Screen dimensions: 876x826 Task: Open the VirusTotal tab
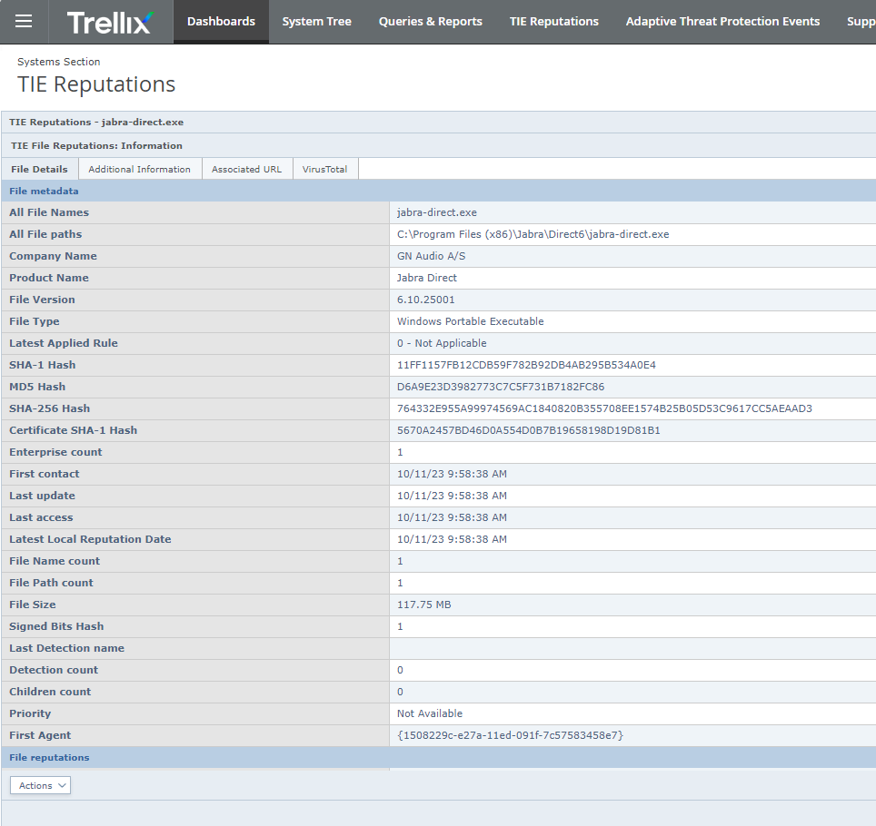pyautogui.click(x=324, y=169)
